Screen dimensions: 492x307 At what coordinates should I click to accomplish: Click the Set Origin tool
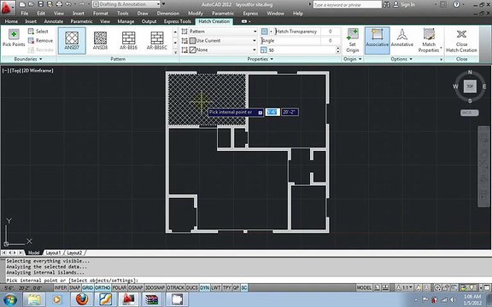[x=353, y=41]
